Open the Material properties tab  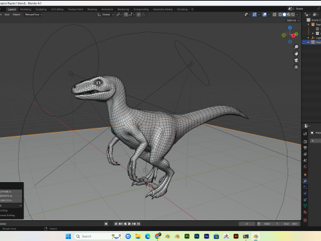coord(305,212)
